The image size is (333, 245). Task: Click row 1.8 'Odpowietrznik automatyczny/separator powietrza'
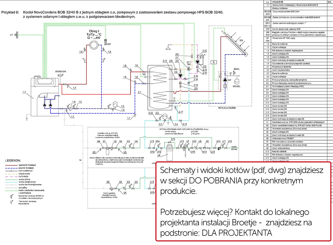[298, 63]
